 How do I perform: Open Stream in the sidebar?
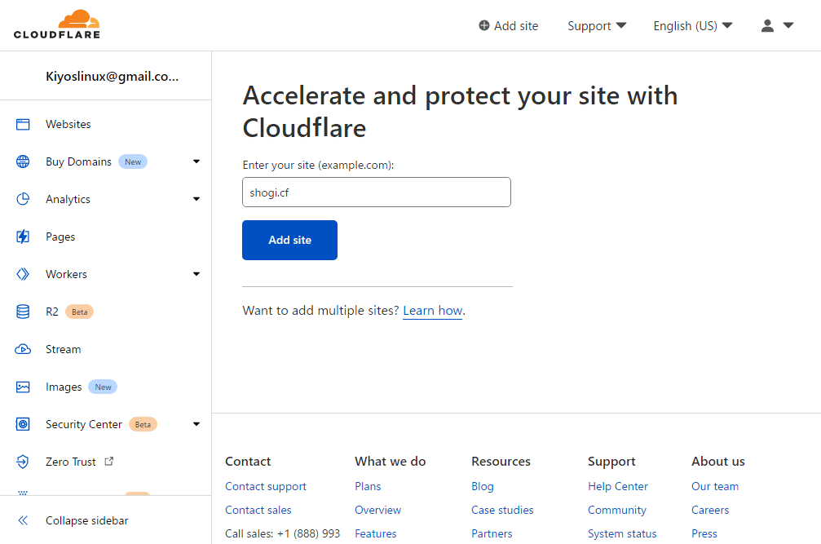(x=64, y=349)
